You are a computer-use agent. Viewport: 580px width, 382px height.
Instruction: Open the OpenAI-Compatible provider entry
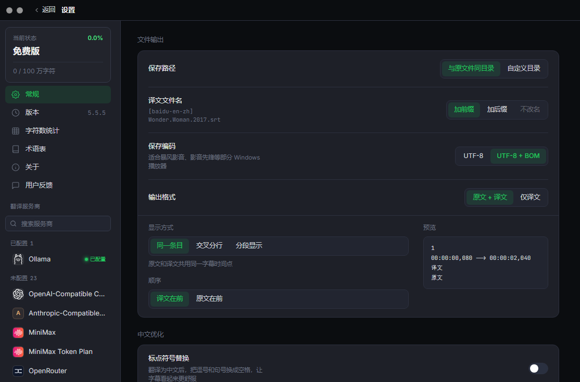pos(58,294)
